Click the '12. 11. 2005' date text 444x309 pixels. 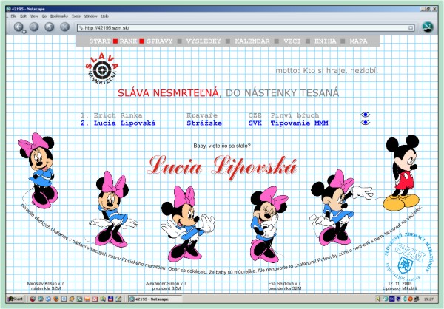400,283
